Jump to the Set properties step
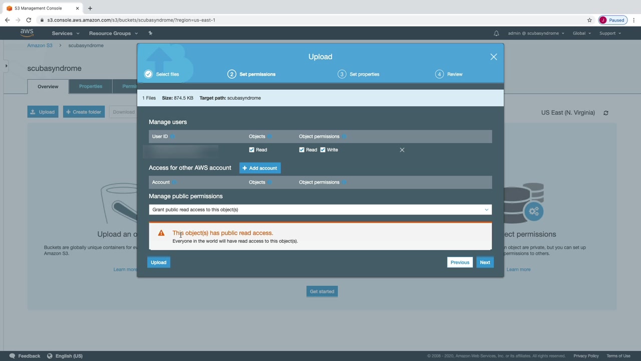This screenshot has height=361, width=641. tap(359, 74)
